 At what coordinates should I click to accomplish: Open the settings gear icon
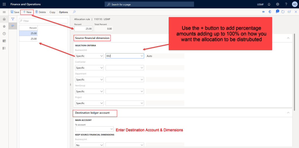[x=277, y=4]
